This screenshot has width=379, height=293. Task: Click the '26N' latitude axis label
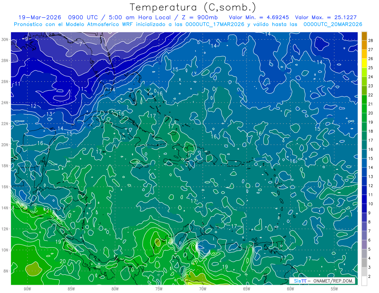pyautogui.click(x=5, y=82)
